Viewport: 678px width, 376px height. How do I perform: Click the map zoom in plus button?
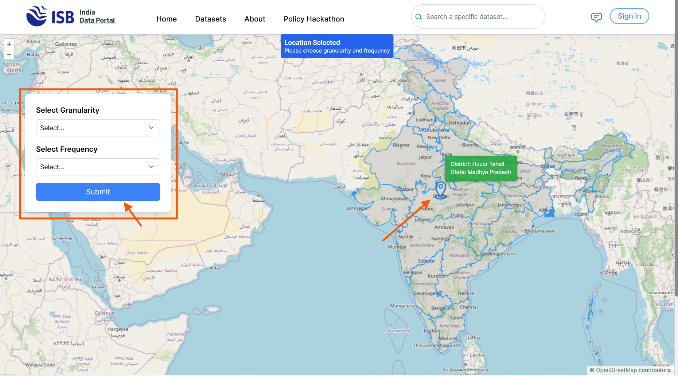click(9, 44)
